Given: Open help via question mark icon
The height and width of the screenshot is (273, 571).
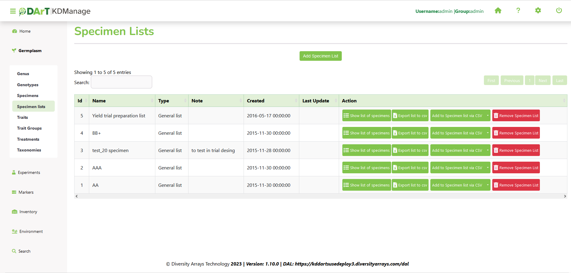Looking at the screenshot, I should point(518,11).
